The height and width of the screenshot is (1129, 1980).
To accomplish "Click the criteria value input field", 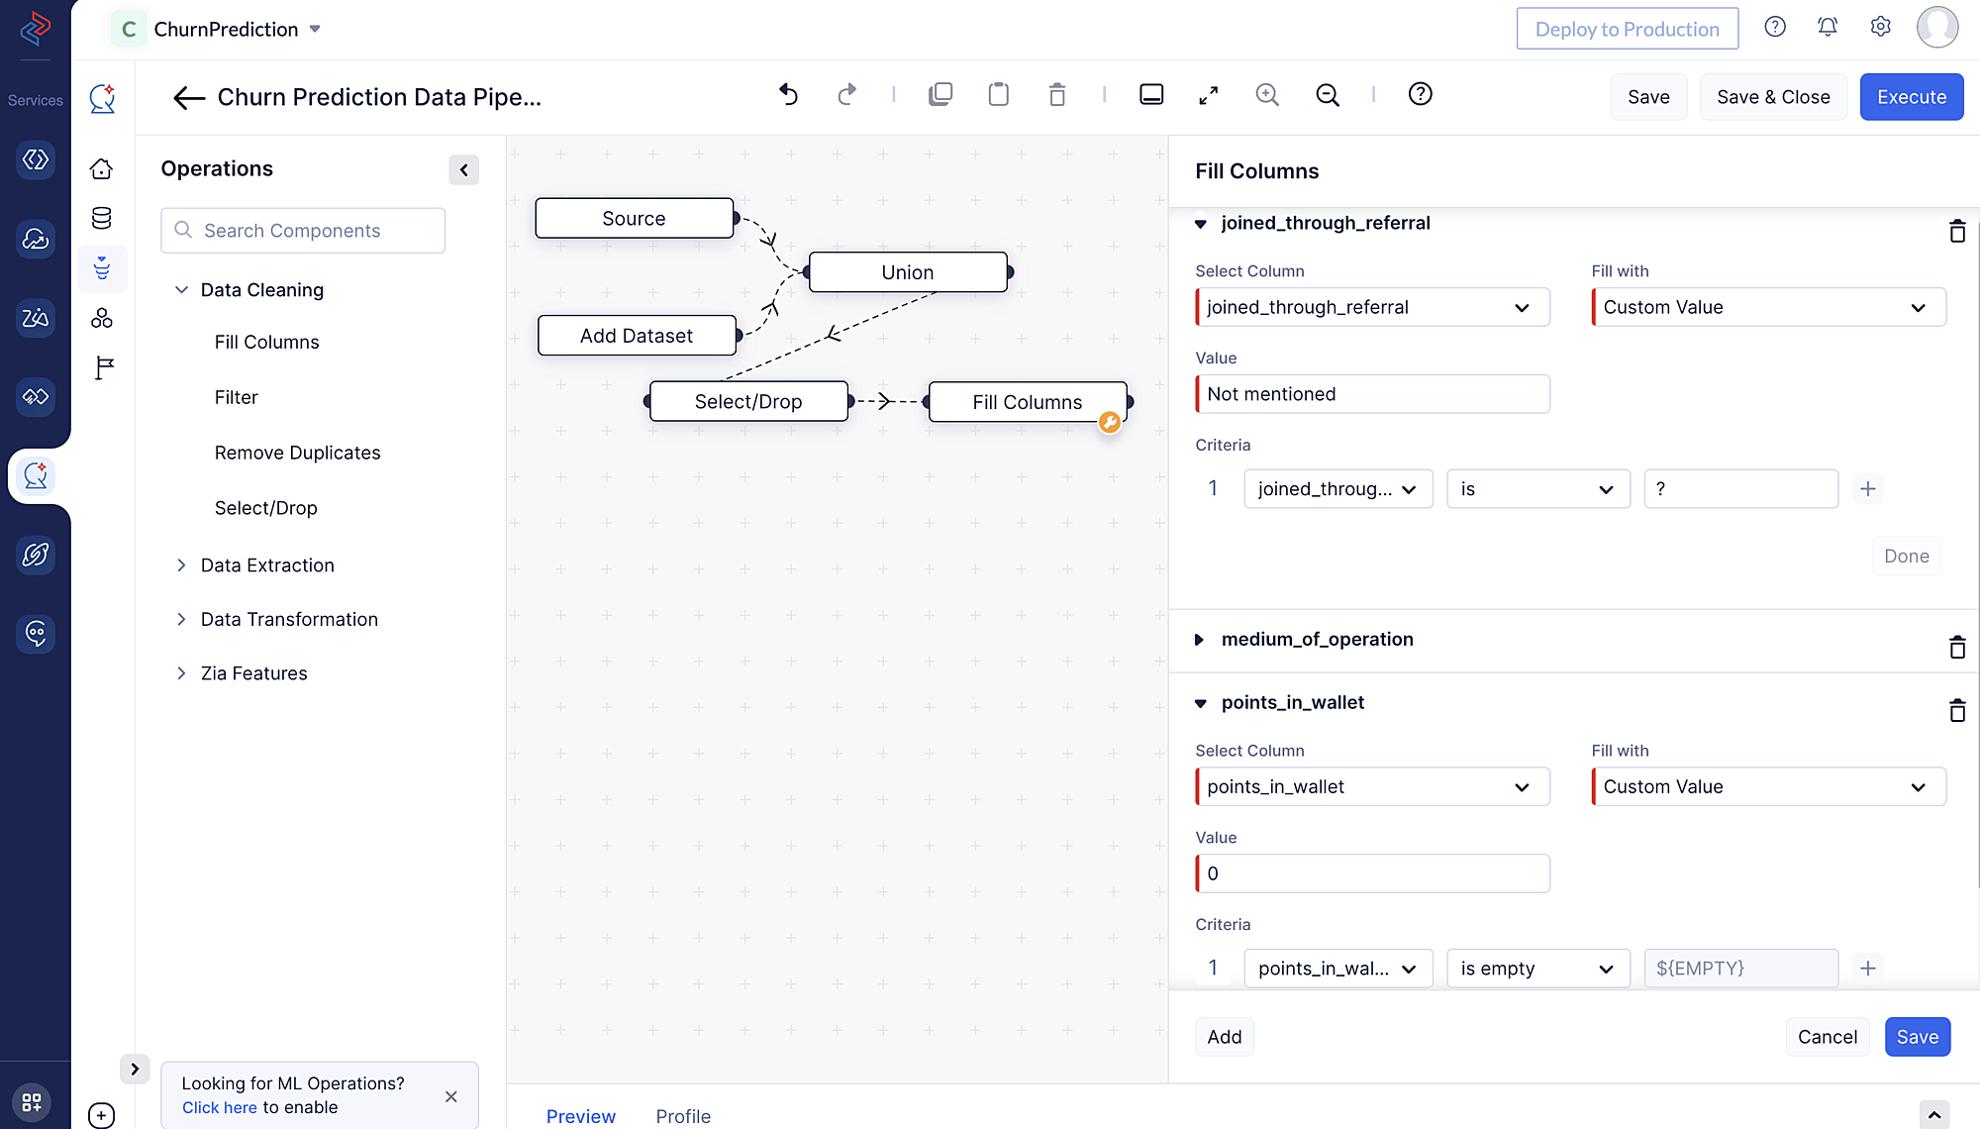I will tap(1740, 488).
